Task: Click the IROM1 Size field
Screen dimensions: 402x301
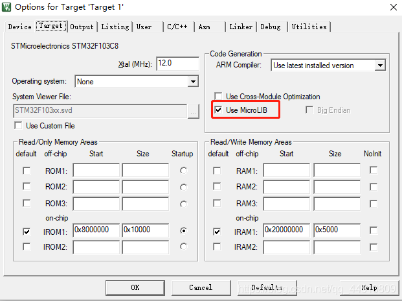Action: click(x=146, y=230)
